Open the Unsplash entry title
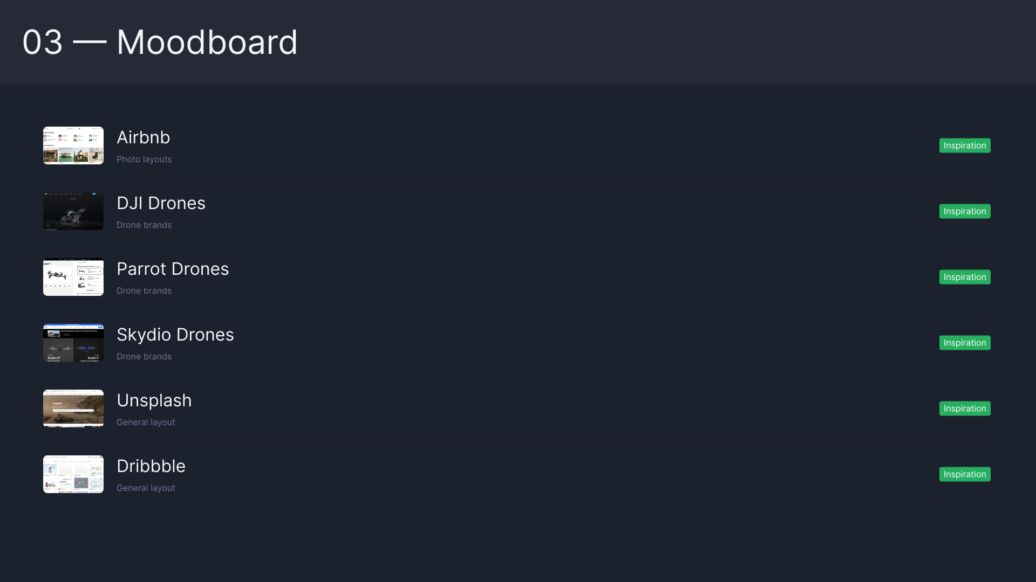The image size is (1036, 582). click(154, 400)
